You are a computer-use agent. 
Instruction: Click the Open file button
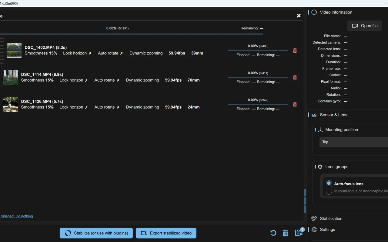tap(365, 26)
